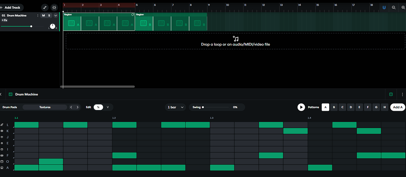Open the Textures kit selector

[x=45, y=107]
